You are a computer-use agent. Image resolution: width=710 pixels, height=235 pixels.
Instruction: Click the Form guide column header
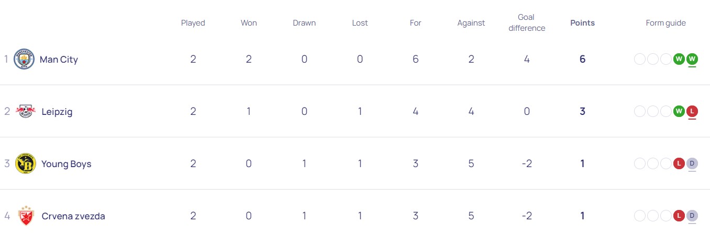(665, 23)
